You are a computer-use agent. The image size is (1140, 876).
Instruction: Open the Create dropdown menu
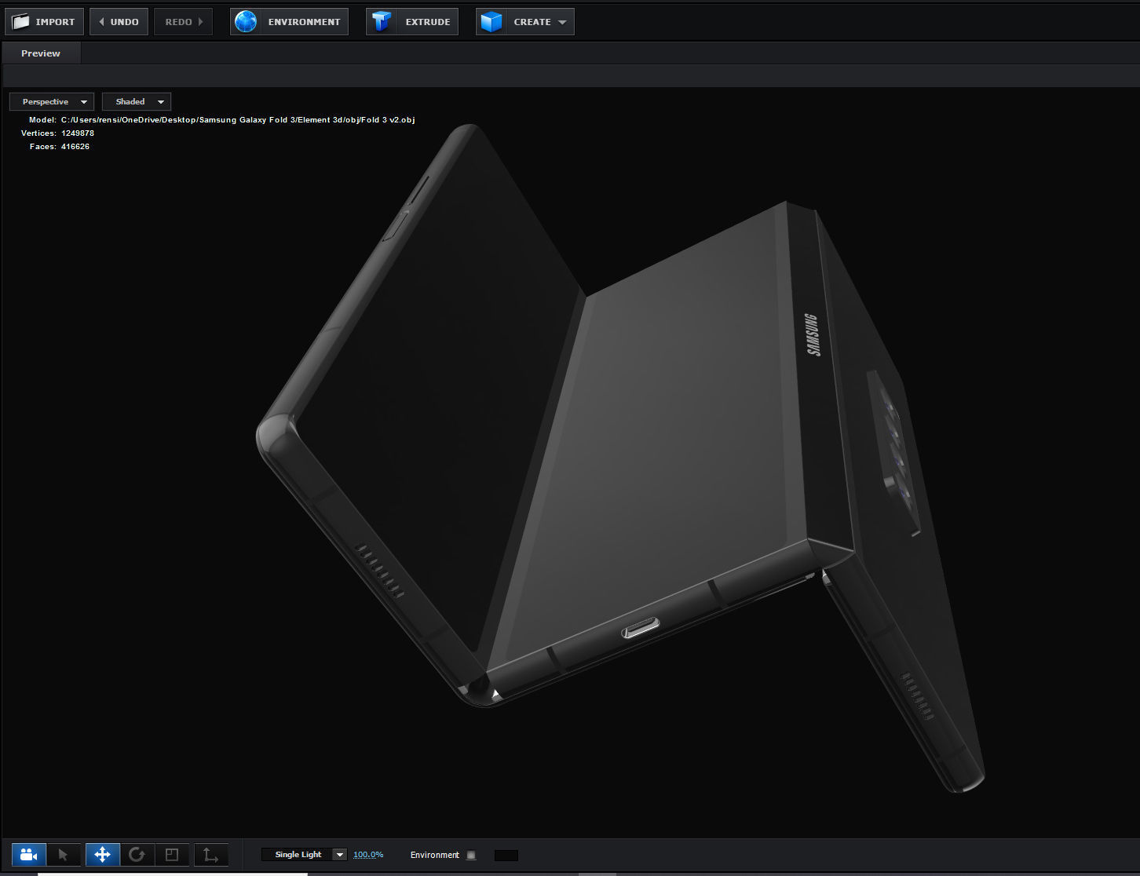[x=524, y=22]
